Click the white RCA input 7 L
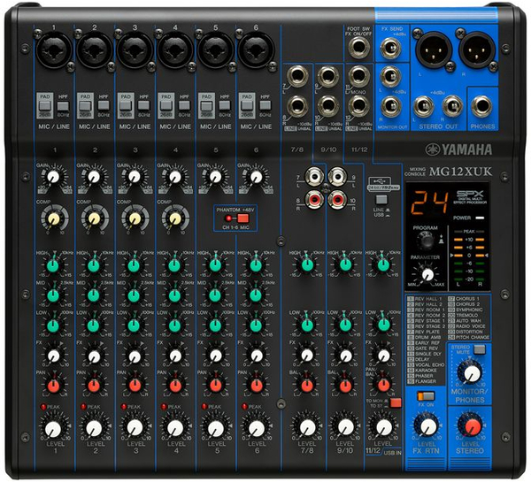The height and width of the screenshot is (482, 531). pyautogui.click(x=314, y=177)
